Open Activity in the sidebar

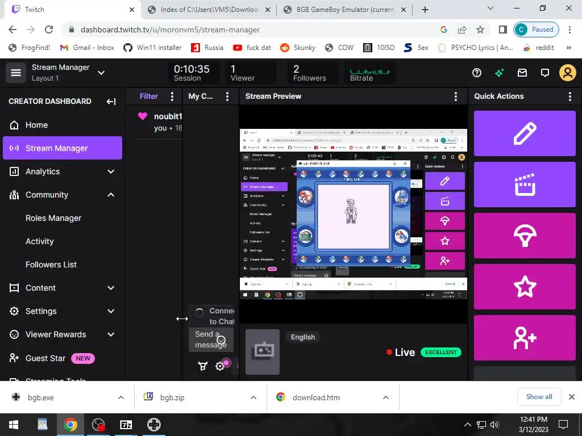(40, 241)
